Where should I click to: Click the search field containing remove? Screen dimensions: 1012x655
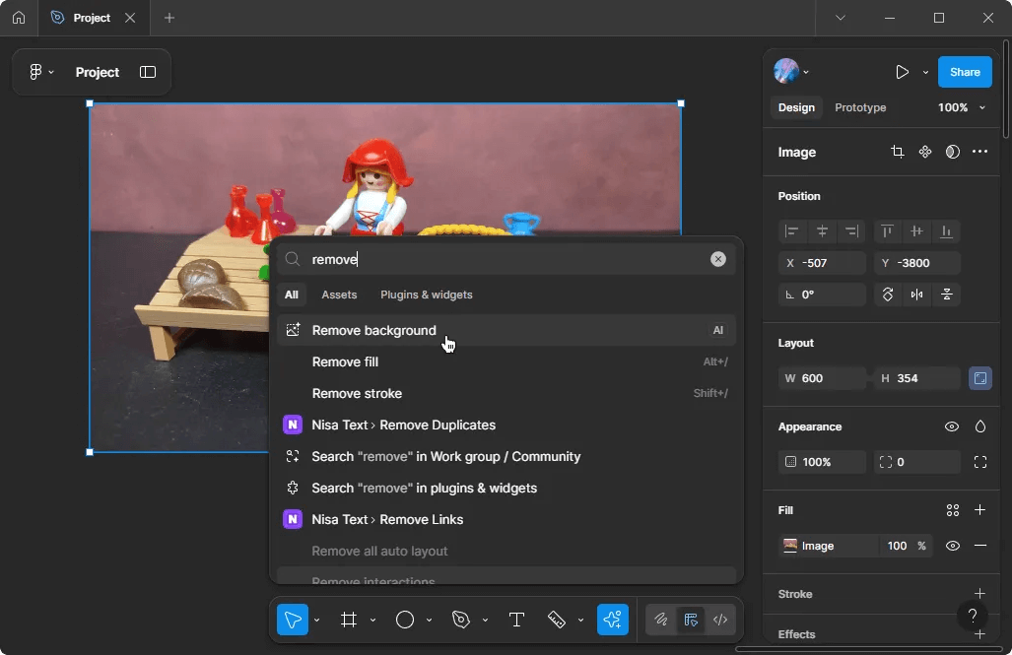[x=506, y=259]
